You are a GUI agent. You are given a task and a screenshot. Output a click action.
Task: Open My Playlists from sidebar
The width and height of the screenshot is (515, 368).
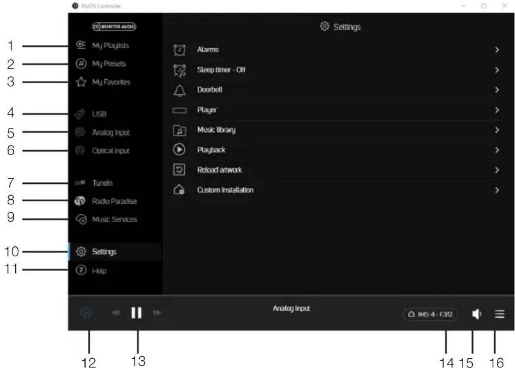[110, 45]
